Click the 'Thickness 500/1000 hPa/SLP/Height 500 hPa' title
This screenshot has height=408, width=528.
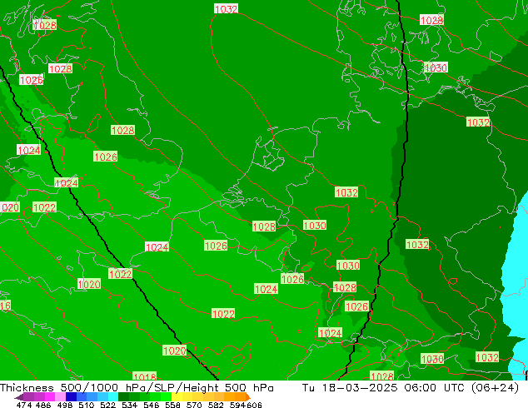coord(137,388)
